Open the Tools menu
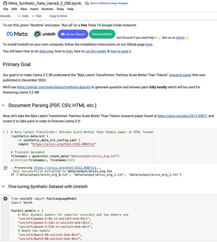 click(x=60, y=9)
